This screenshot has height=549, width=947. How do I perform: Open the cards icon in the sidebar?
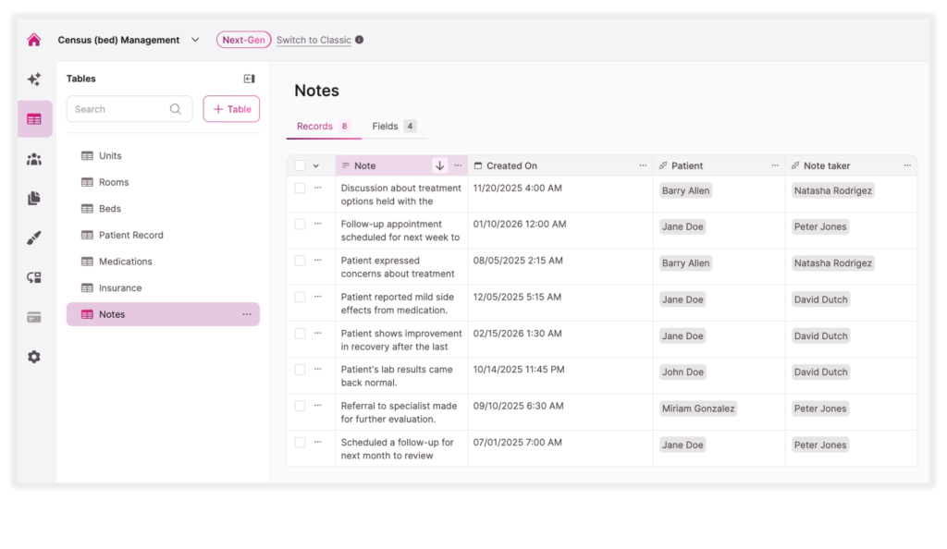tap(34, 316)
